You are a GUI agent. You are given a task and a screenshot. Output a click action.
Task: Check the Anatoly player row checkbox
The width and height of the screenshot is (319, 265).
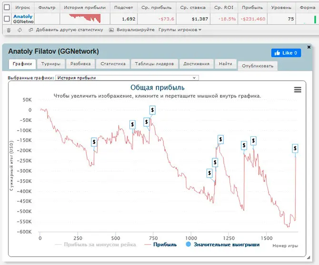6,19
